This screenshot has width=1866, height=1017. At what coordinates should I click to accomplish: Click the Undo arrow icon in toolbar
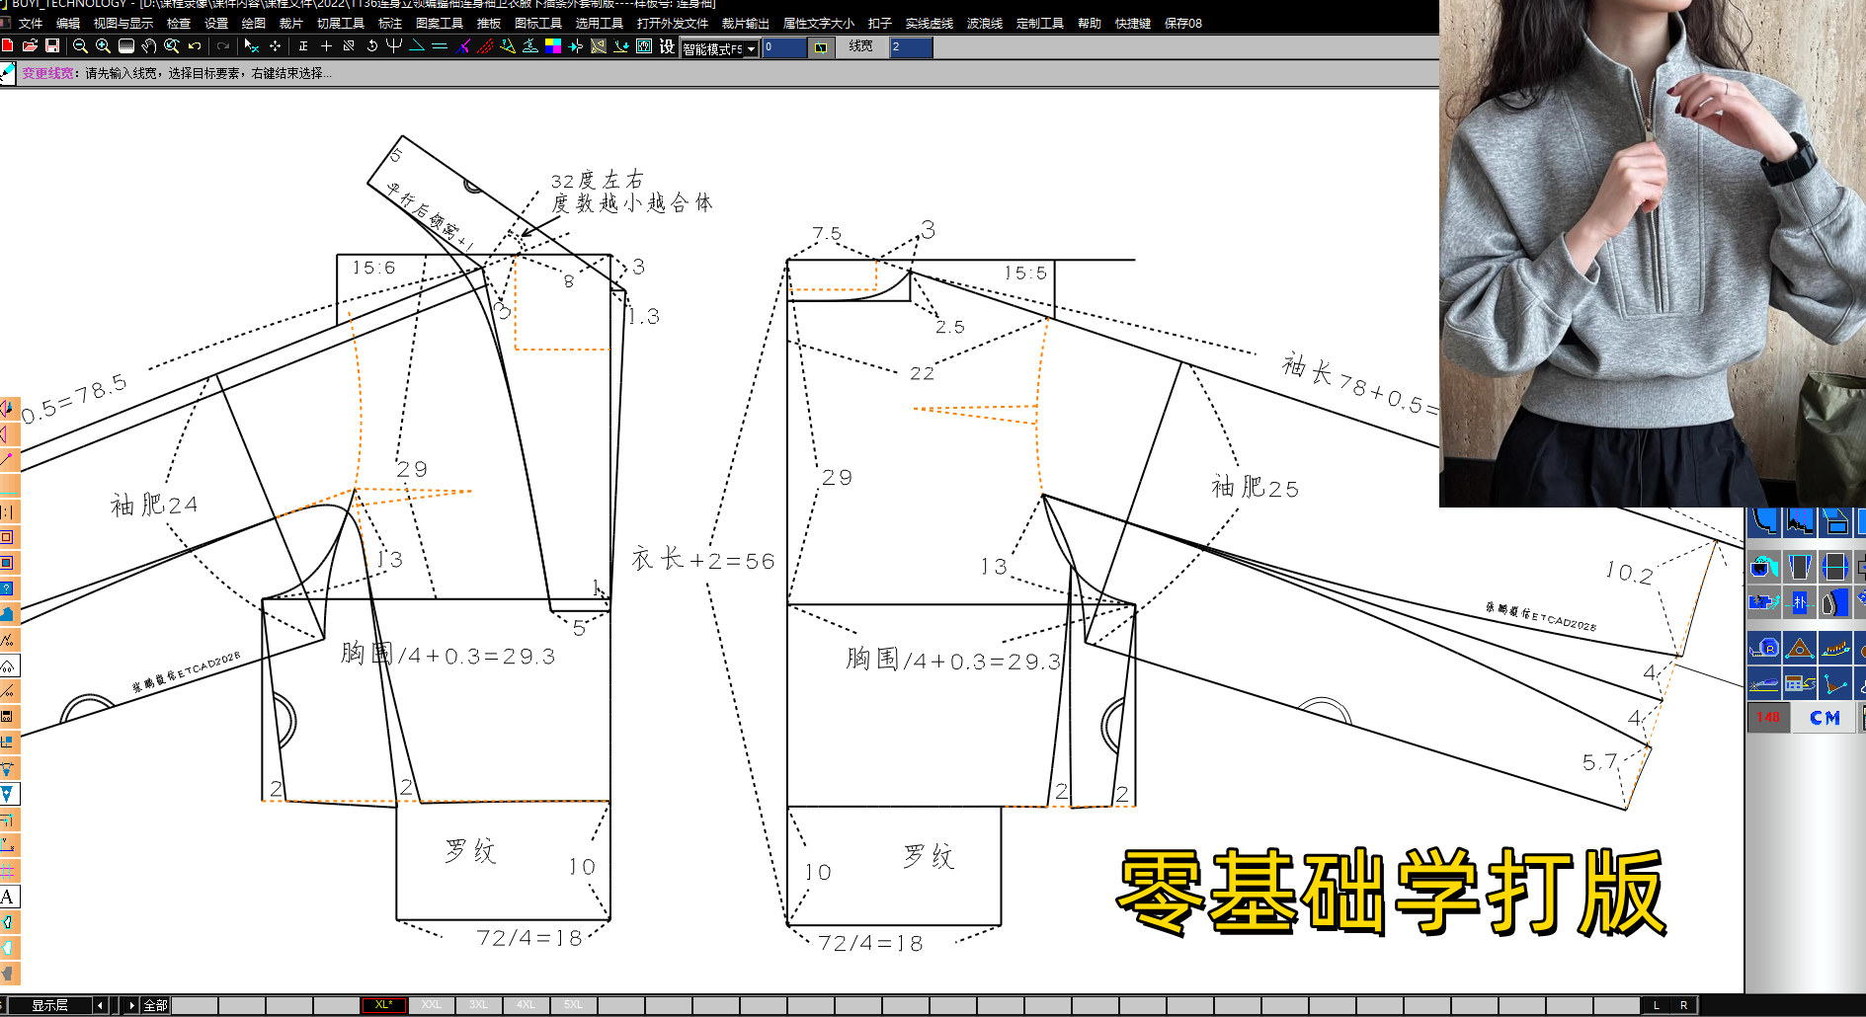(194, 46)
